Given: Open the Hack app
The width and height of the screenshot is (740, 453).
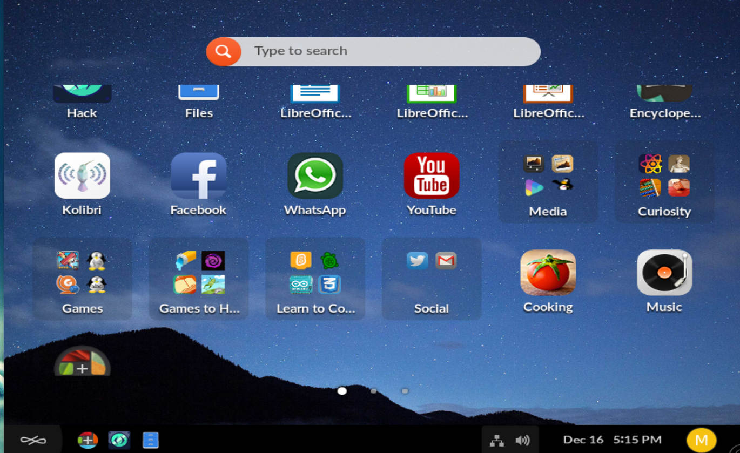Looking at the screenshot, I should (82, 93).
